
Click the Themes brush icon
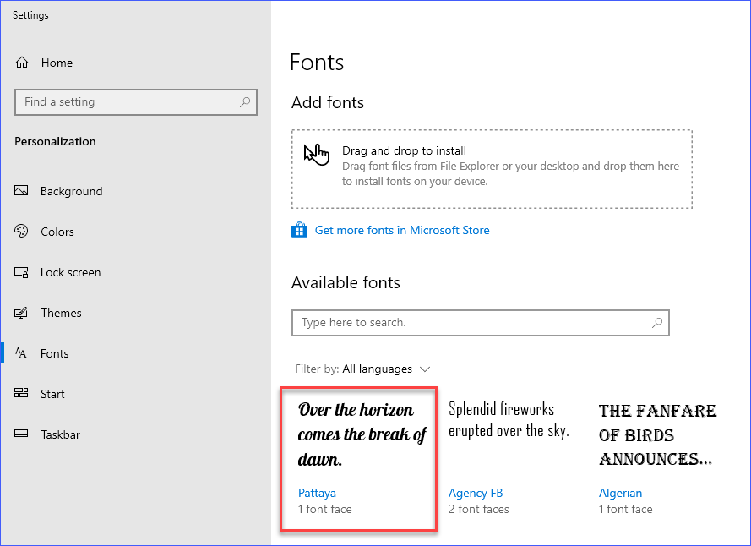(21, 313)
